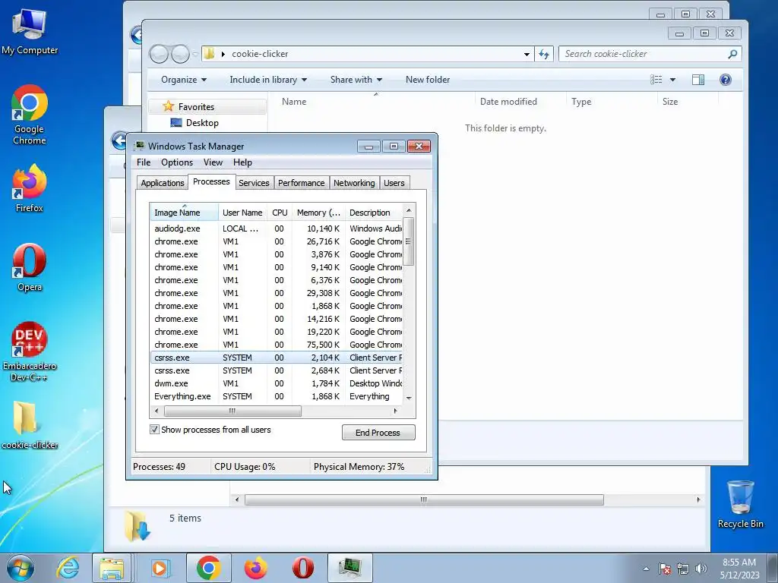Open Task Manager Options menu
Viewport: 778px width, 583px height.
[176, 162]
